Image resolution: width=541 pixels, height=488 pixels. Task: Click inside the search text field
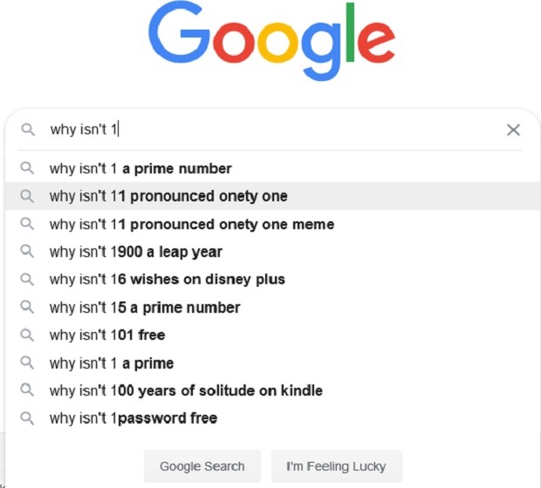pos(274,130)
